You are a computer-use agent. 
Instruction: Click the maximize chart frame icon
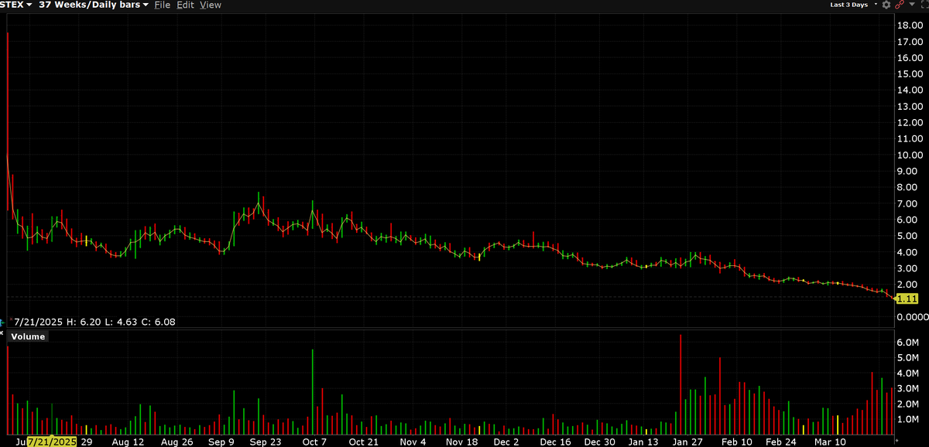tap(924, 5)
